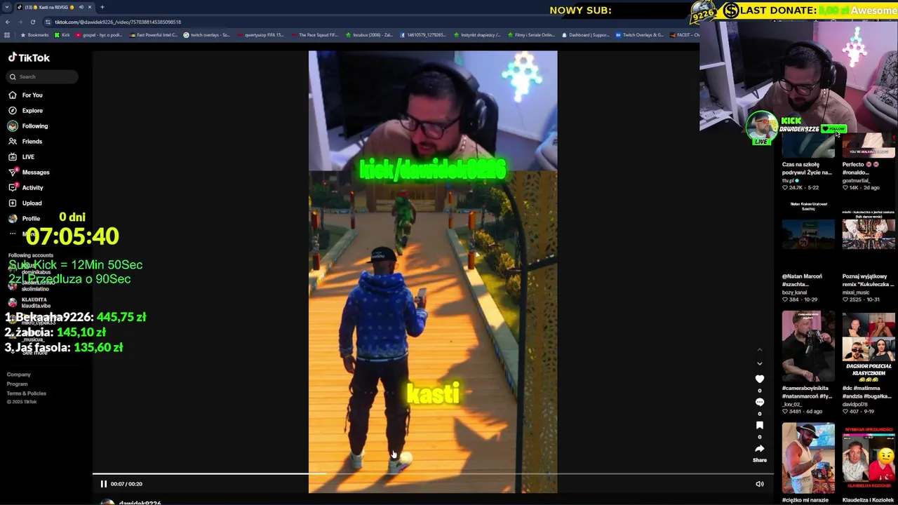Pause the video with the pause icon
898x505 pixels.
coord(103,484)
